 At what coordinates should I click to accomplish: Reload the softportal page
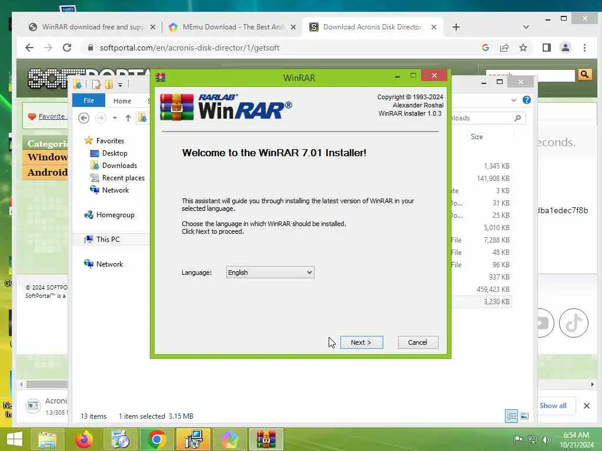coord(67,48)
